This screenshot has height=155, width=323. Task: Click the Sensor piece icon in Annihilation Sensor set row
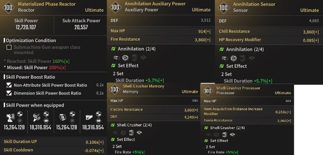233,58
